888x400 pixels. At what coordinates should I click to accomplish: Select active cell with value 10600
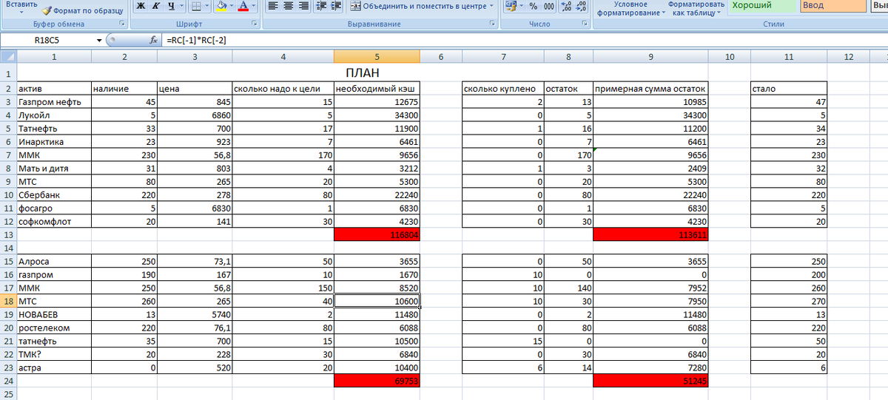coord(377,301)
